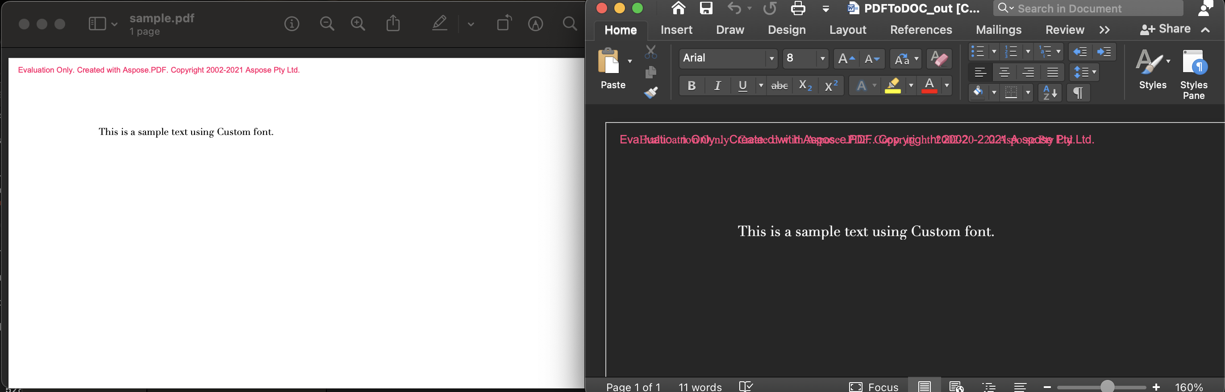Toggle Italic formatting

pyautogui.click(x=717, y=86)
